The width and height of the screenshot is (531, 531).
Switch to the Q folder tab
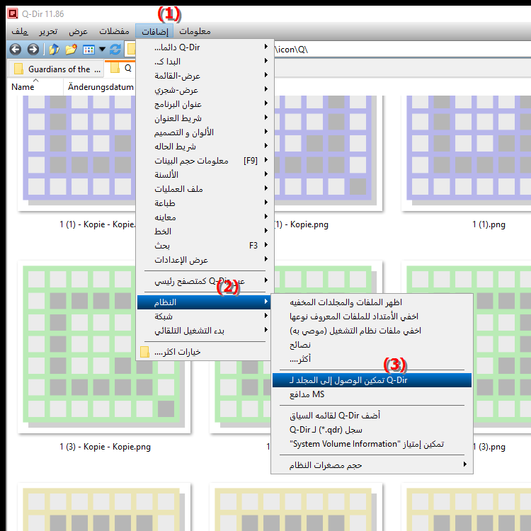(x=121, y=69)
